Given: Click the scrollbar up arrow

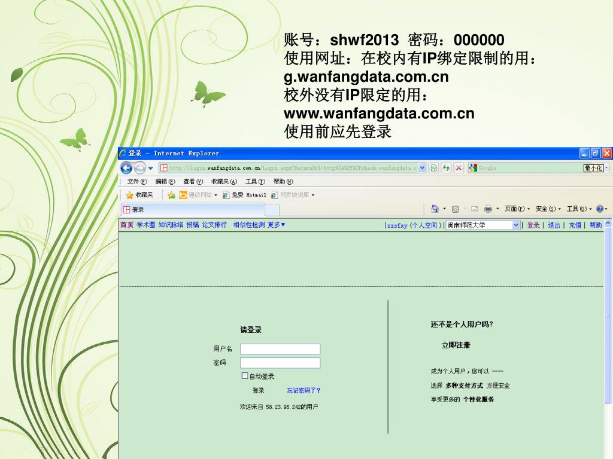Looking at the screenshot, I should (x=608, y=223).
